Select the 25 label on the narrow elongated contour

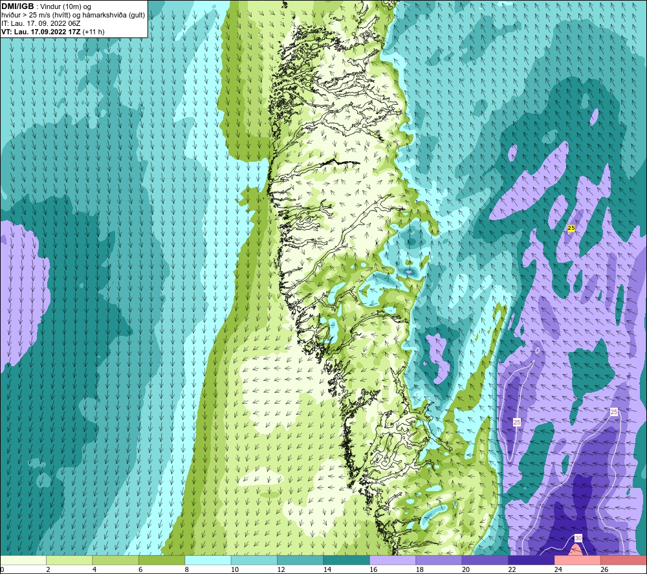coord(517,422)
